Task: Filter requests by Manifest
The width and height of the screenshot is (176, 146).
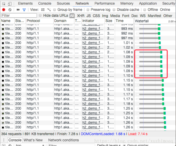Action: (x=154, y=16)
